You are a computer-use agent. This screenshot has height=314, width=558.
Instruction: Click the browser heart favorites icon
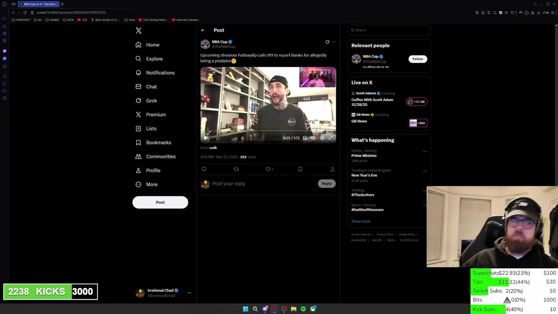[x=512, y=13]
